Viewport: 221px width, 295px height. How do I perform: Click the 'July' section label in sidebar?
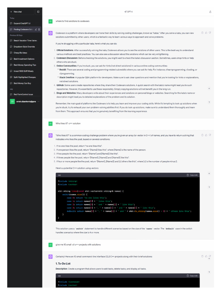coord(11,89)
